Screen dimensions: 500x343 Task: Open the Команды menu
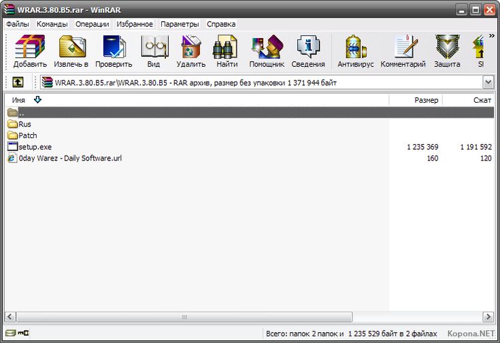52,24
